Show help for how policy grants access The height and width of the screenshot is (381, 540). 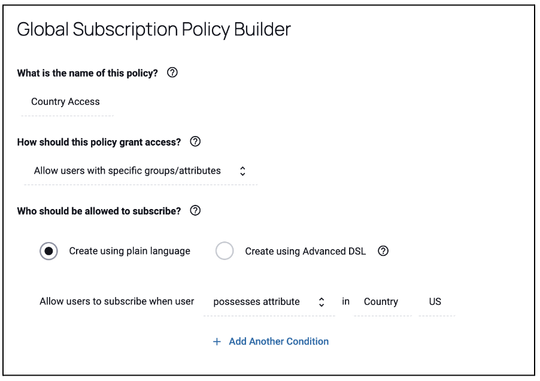pos(195,142)
